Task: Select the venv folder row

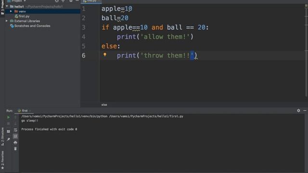Action: coord(42,12)
